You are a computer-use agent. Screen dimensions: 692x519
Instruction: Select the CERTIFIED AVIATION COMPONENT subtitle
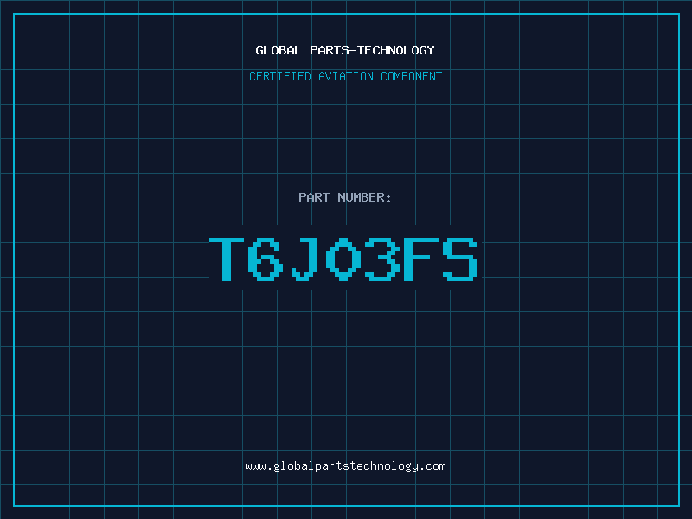(x=345, y=76)
